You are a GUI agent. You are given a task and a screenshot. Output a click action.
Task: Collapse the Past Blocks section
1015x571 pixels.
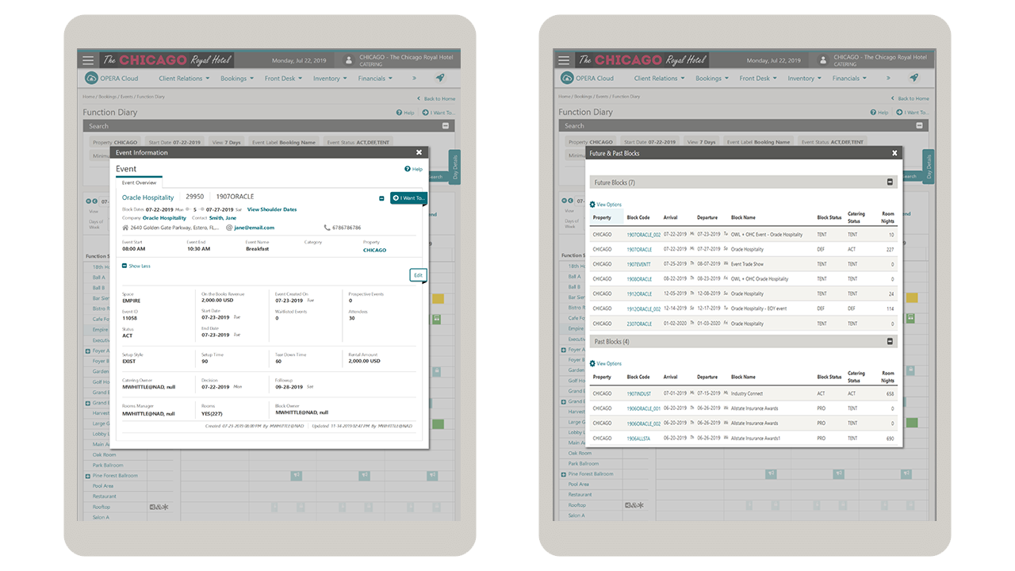pos(890,342)
